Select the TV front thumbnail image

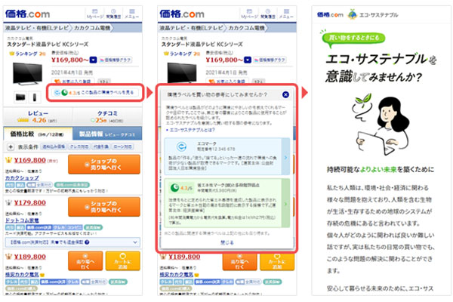click(x=20, y=97)
